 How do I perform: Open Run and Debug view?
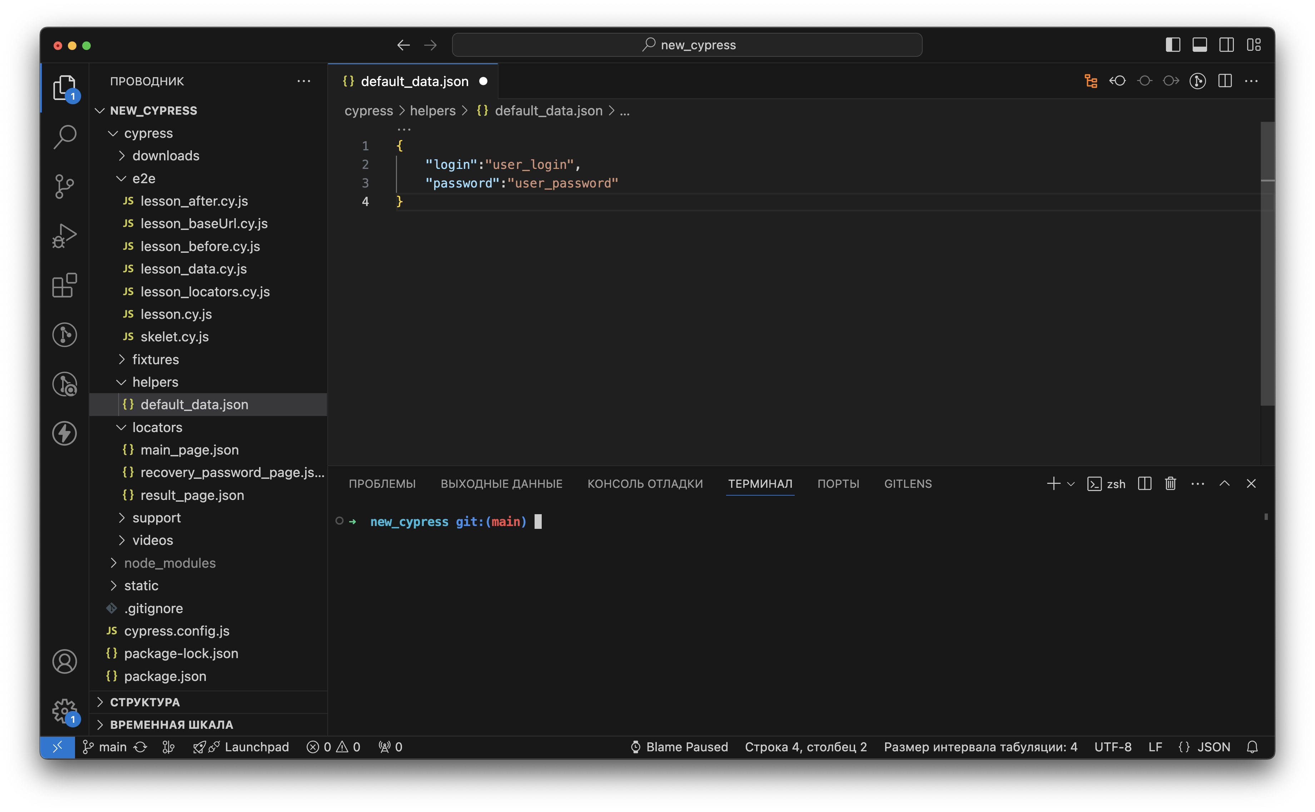coord(64,236)
